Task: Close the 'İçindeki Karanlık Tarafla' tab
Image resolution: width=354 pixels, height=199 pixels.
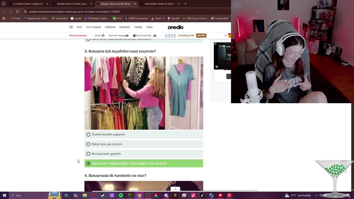Action: coord(91,4)
